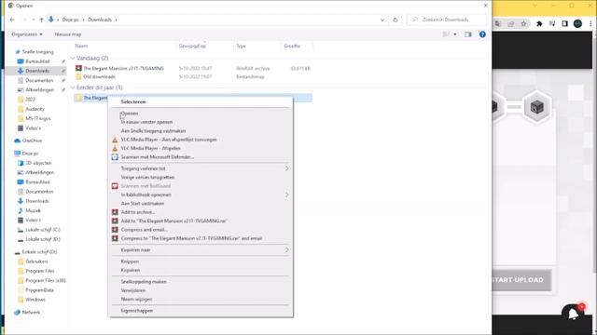Expand 'In bibliotheek opnemen' submenu arrow
This screenshot has height=335, width=597.
pyautogui.click(x=286, y=194)
